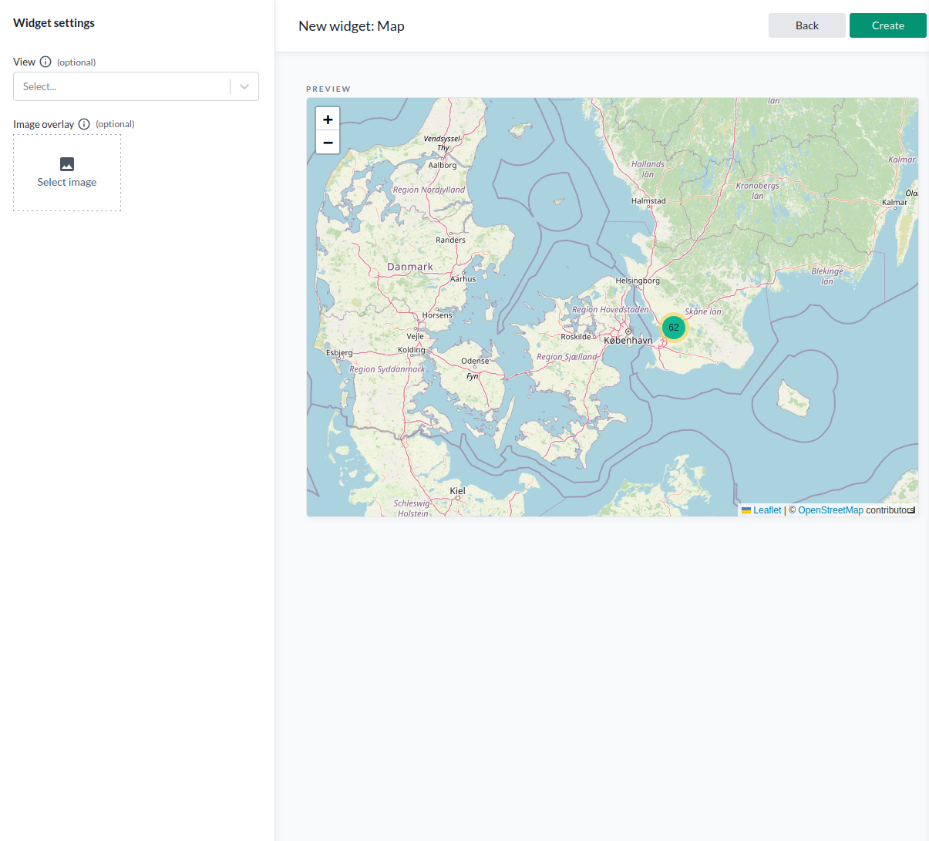This screenshot has height=841, width=929.
Task: Click the Image overlay info icon
Action: (x=84, y=123)
